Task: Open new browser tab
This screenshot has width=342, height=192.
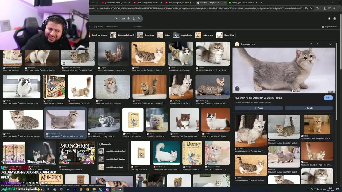Action: 261,3
